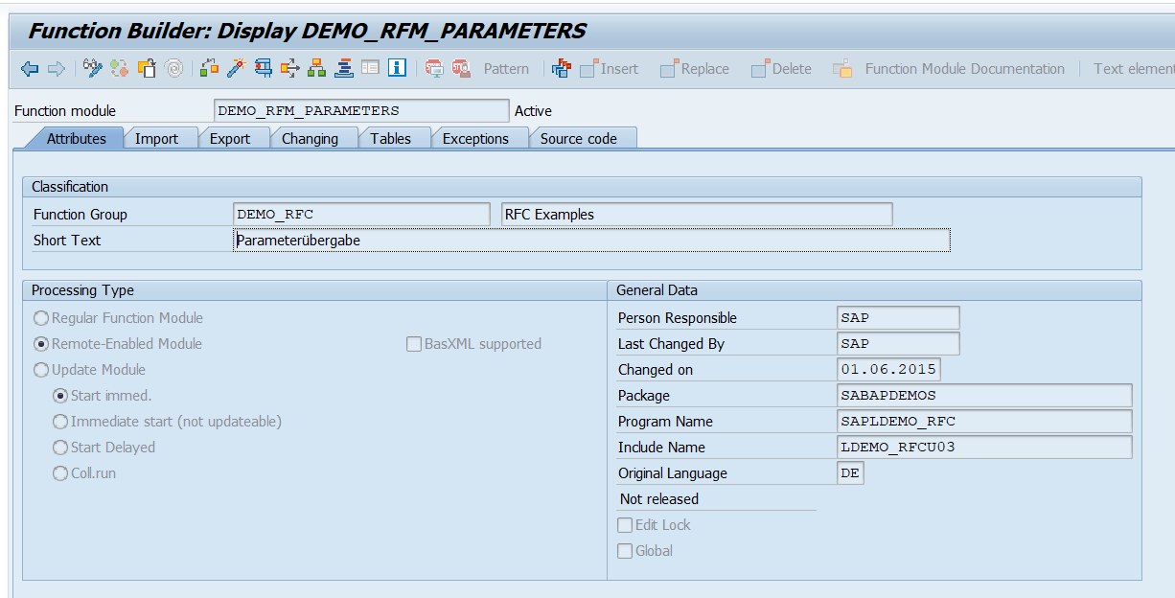Open the Where-Used List icon

(289, 69)
